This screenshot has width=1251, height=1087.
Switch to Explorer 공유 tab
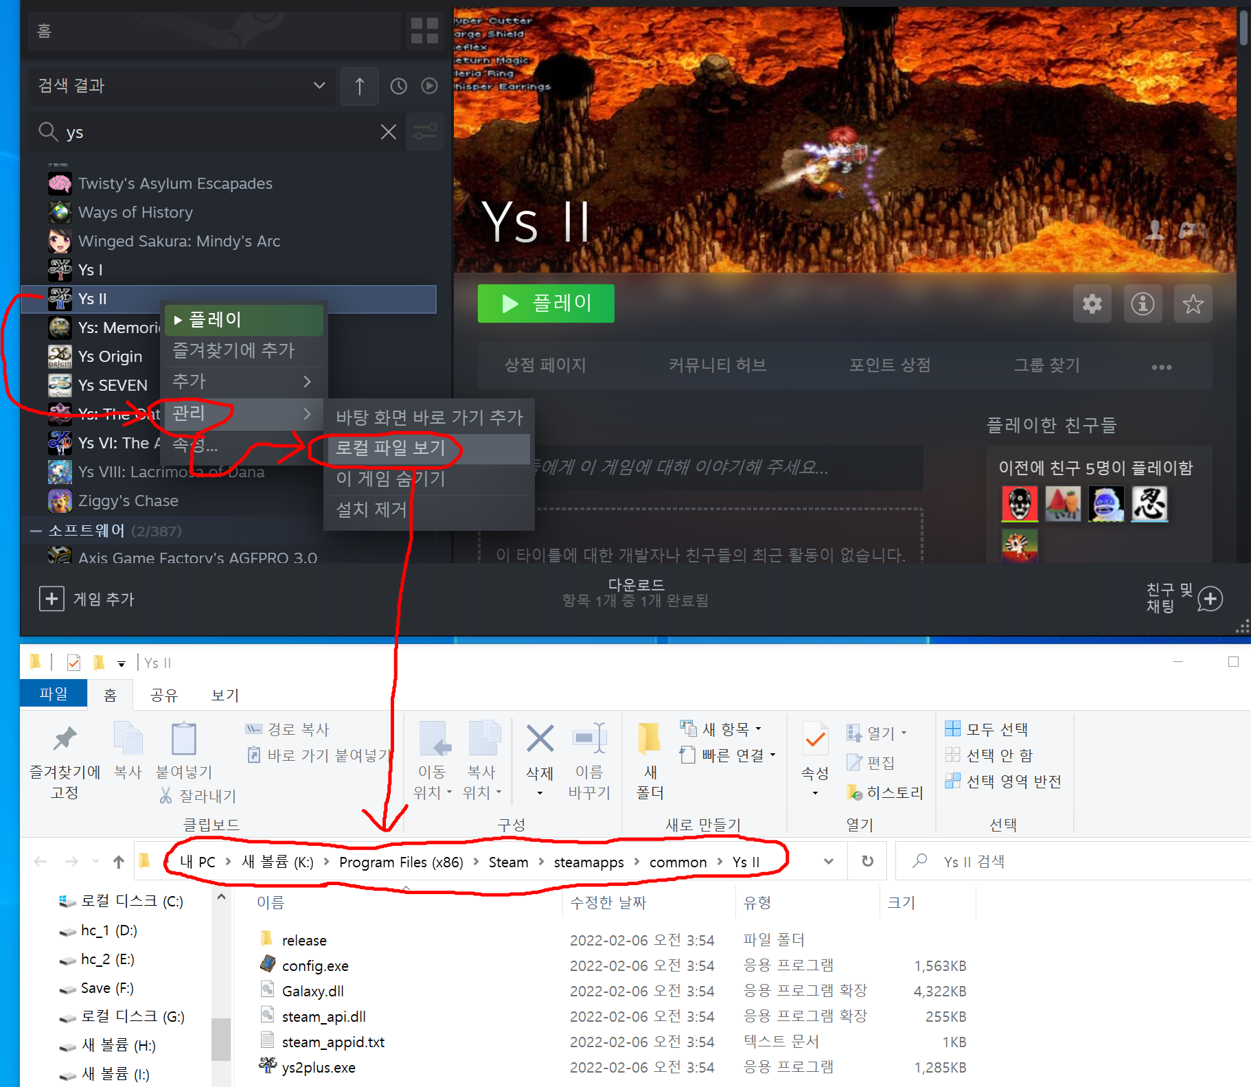click(x=164, y=696)
